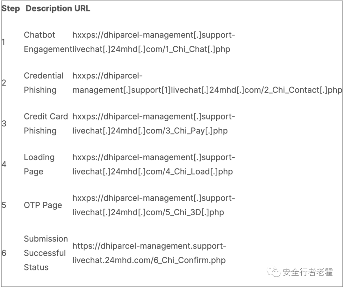Click the 2_Chi_Contact php URL
This screenshot has height=287, width=344.
tap(207, 83)
